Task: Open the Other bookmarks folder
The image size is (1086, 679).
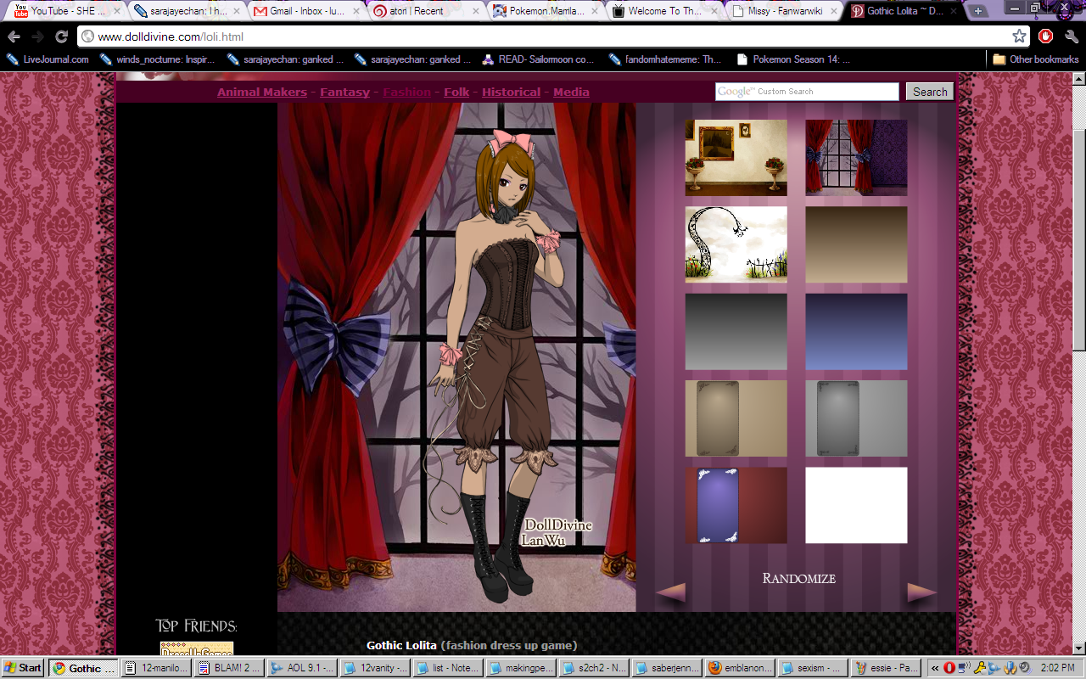Action: (1035, 59)
